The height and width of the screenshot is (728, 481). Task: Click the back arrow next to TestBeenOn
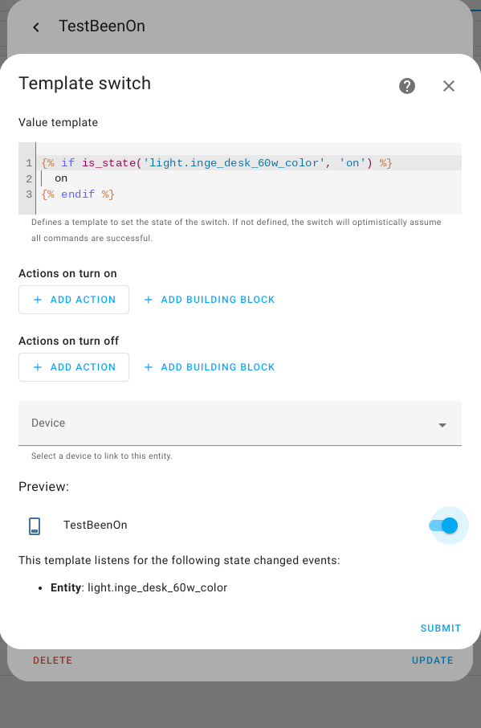point(35,27)
